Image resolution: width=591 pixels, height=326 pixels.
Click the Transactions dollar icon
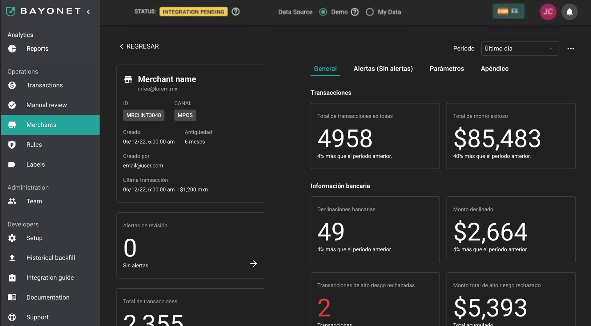[12, 85]
